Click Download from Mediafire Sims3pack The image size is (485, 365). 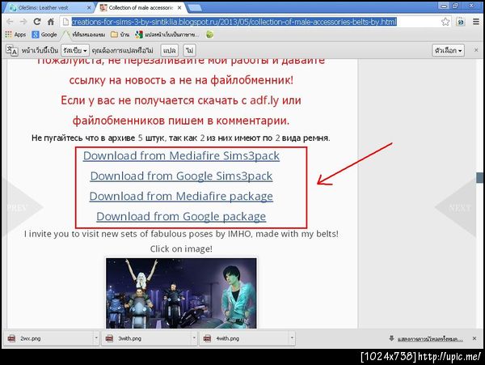click(x=181, y=155)
